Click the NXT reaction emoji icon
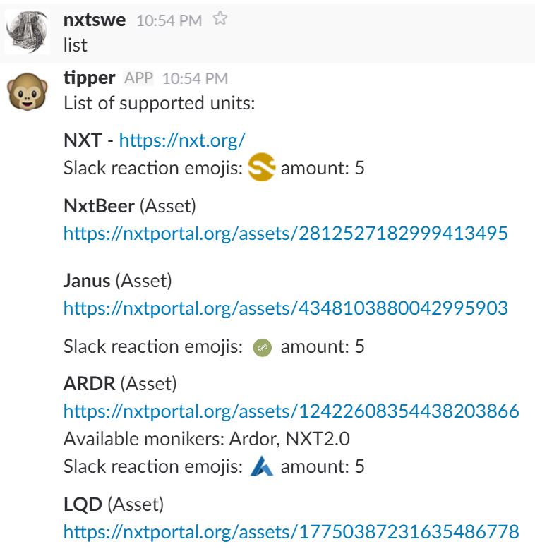535x556 pixels. click(261, 169)
